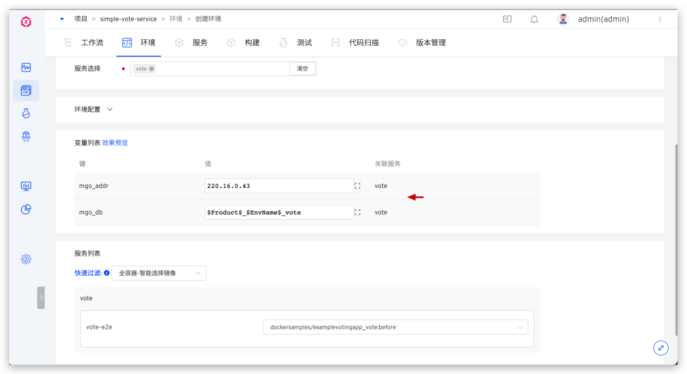The image size is (687, 374).
Task: Open the documentation book icon
Action: click(507, 19)
